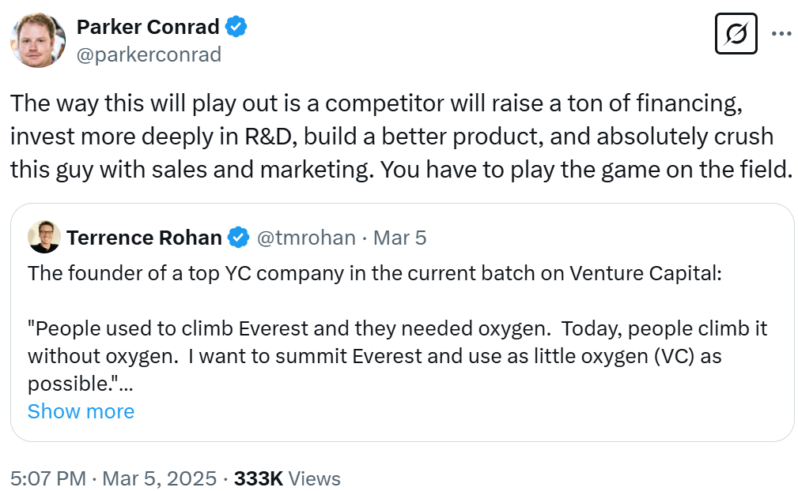Image resolution: width=798 pixels, height=491 pixels.
Task: Click the Grok slashed-circle icon
Action: click(x=736, y=34)
